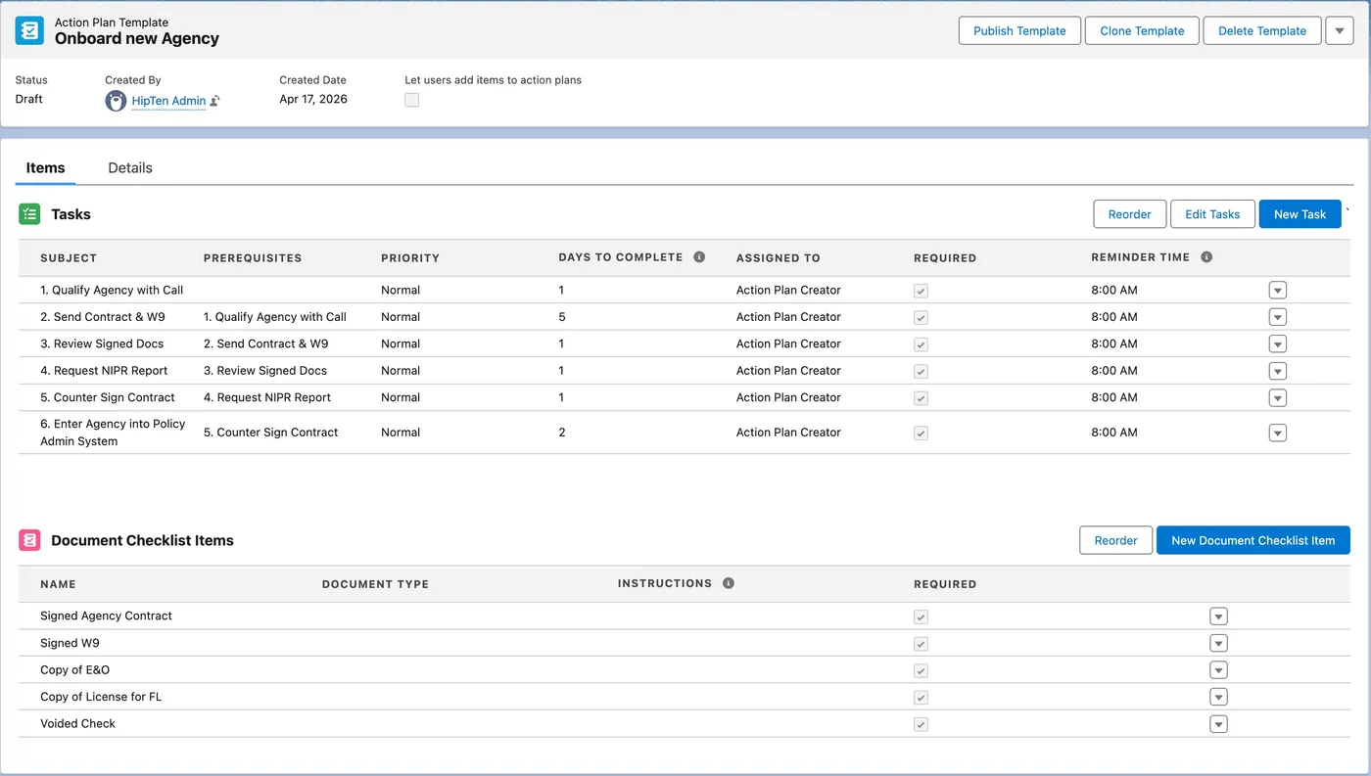Click the change owner icon beside HipTen Admin
This screenshot has width=1371, height=776.
pyautogui.click(x=215, y=101)
